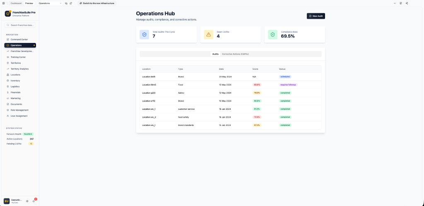Image resolution: width=424 pixels, height=206 pixels.
Task: Open the Operations page dropdown in the toolbar
Action: (50, 3)
